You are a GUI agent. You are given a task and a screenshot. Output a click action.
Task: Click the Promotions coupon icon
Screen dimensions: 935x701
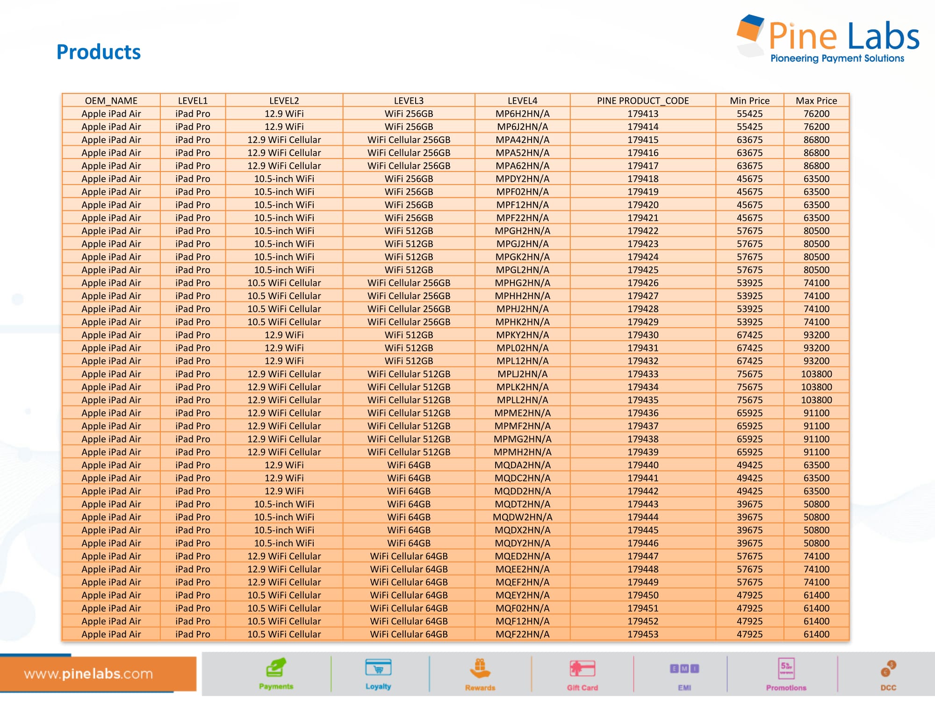(786, 669)
